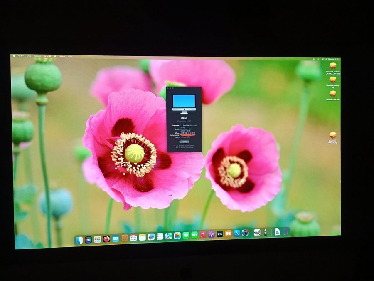Select the Ventura13.7.4.pkg desktop file
This screenshot has height=281, width=374.
332,94
